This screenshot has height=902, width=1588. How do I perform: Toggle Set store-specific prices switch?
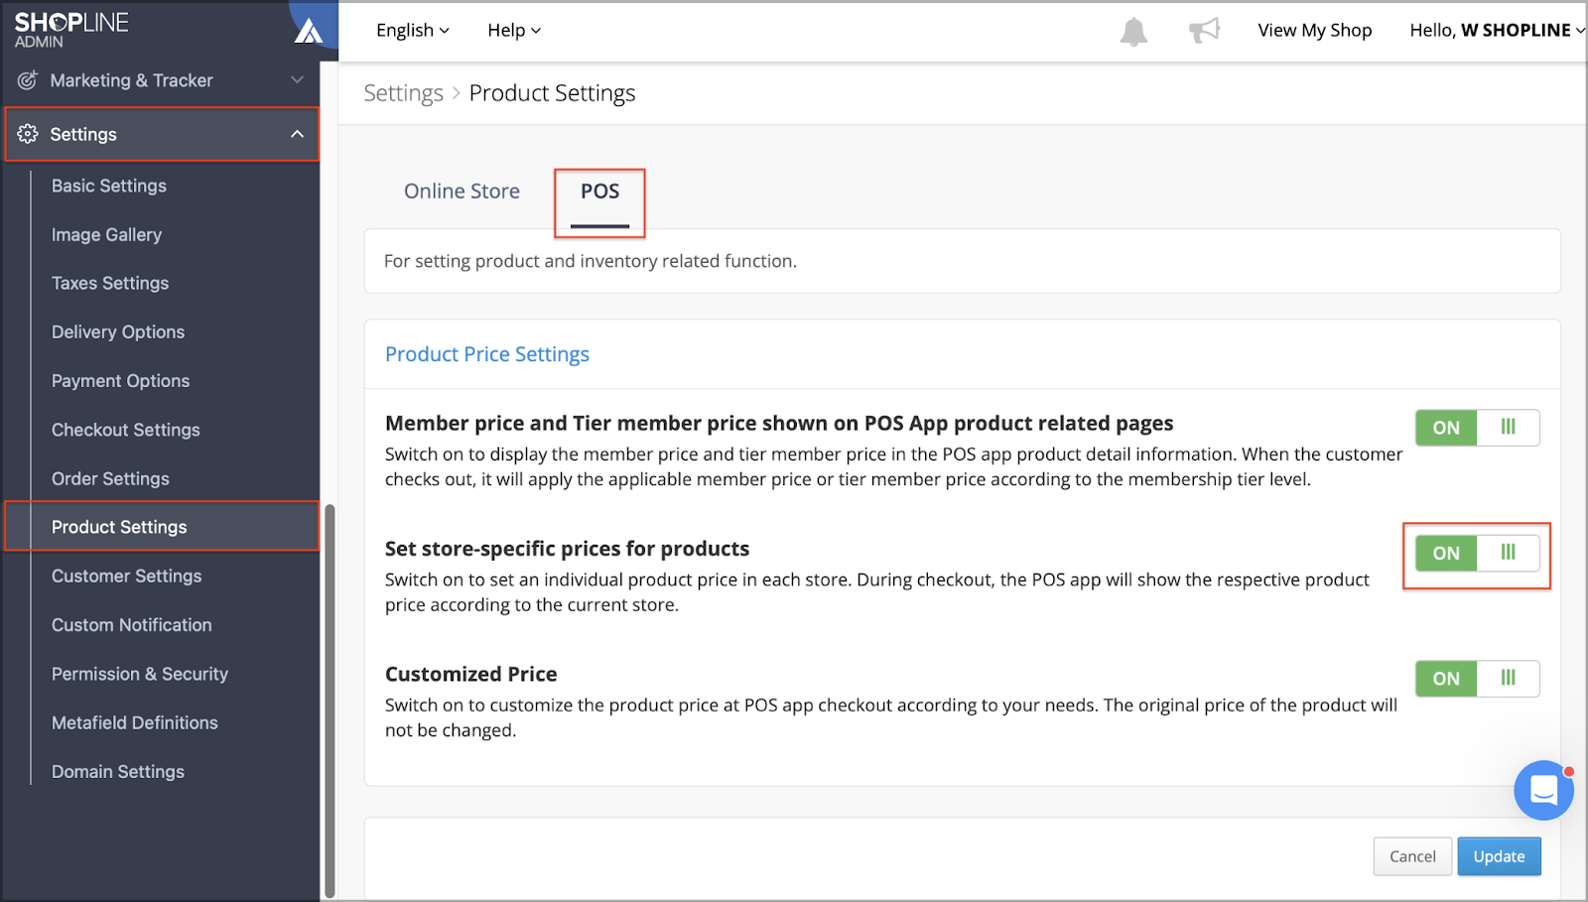coord(1477,554)
